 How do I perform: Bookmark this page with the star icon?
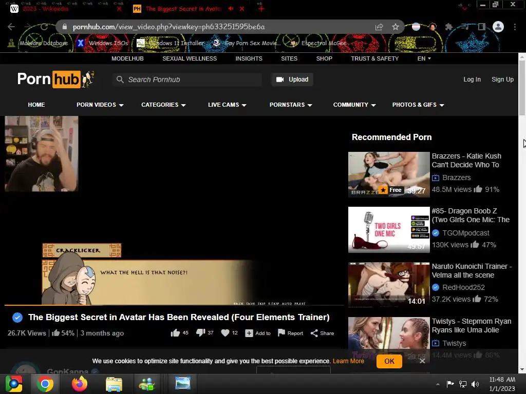(x=396, y=27)
